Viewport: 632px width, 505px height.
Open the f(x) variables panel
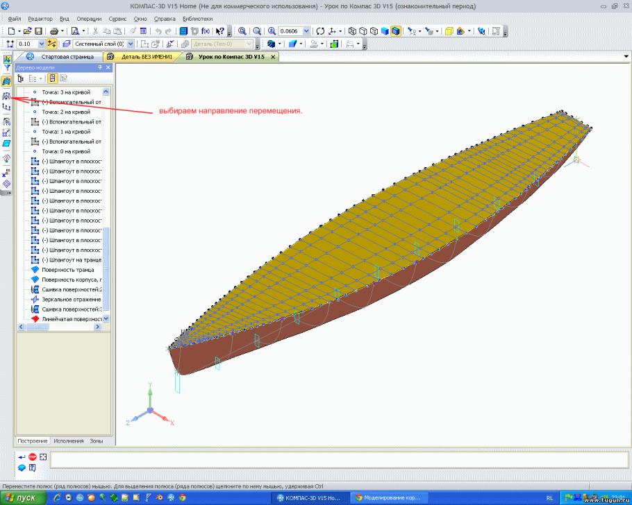(206, 31)
